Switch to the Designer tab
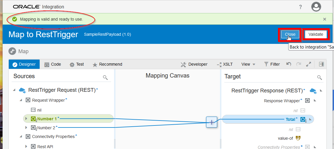This screenshot has height=149, width=334. (24, 64)
